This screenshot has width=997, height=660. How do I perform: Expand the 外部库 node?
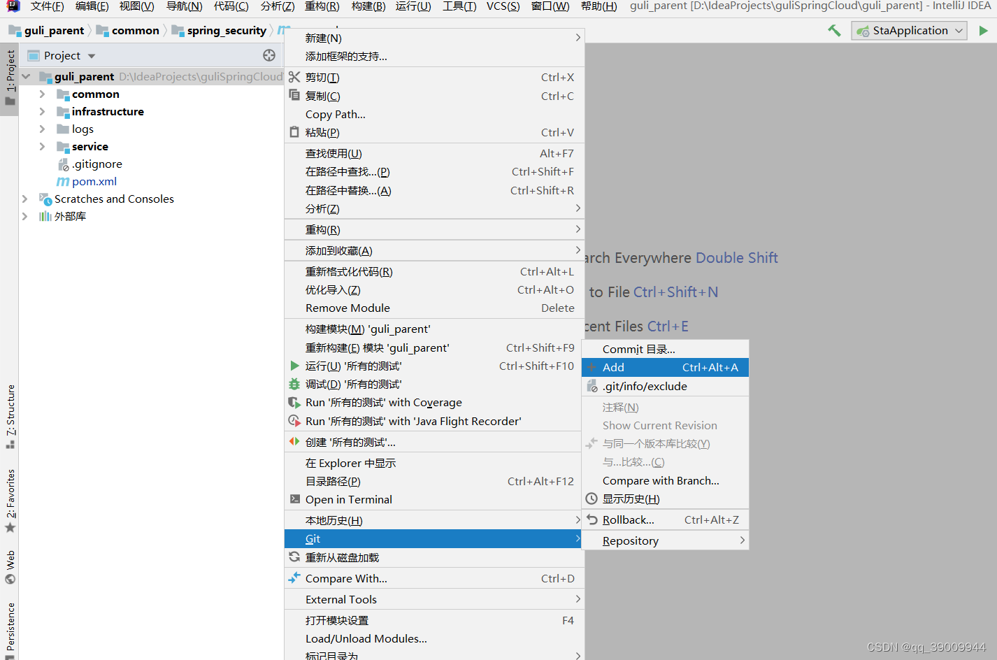(25, 216)
